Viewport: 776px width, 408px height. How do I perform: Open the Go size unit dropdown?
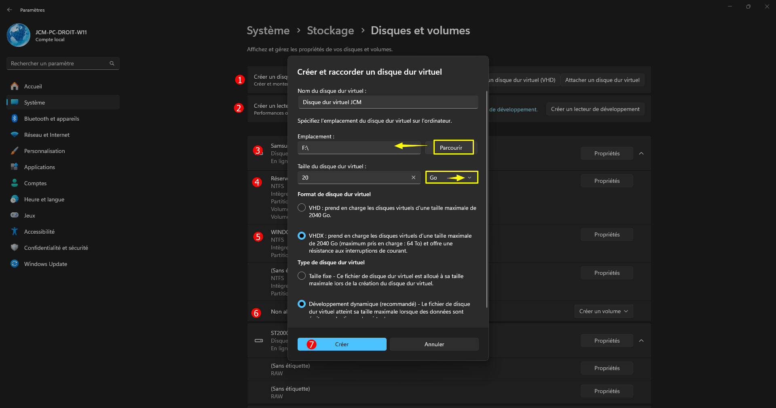(x=451, y=178)
